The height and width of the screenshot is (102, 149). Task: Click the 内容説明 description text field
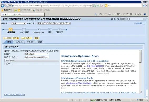[x=54, y=23]
